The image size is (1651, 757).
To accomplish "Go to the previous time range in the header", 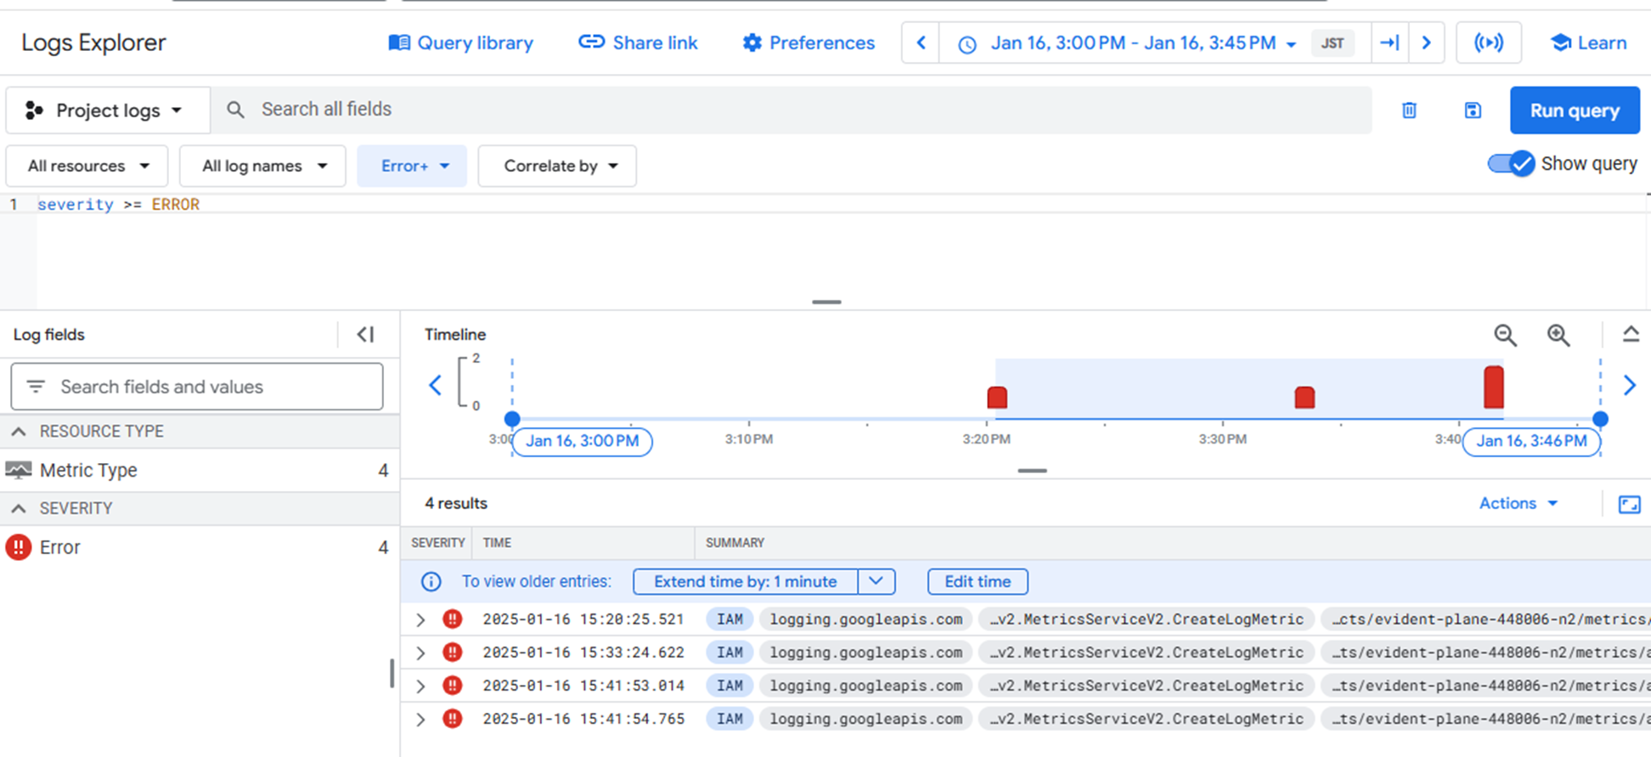I will 921,42.
